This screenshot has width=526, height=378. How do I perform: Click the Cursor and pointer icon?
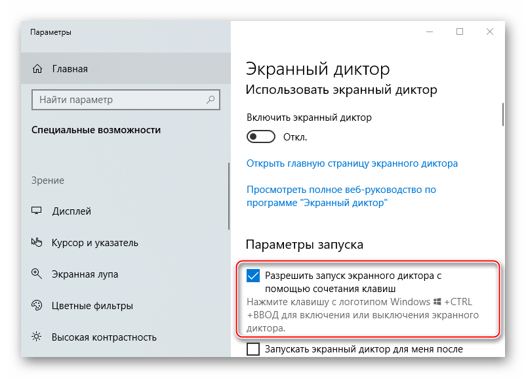[x=37, y=243]
